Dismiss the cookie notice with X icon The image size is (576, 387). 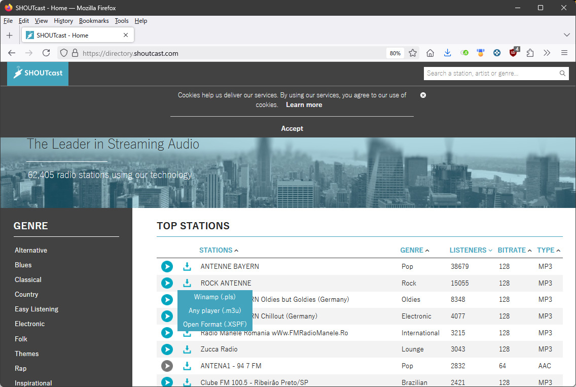423,95
